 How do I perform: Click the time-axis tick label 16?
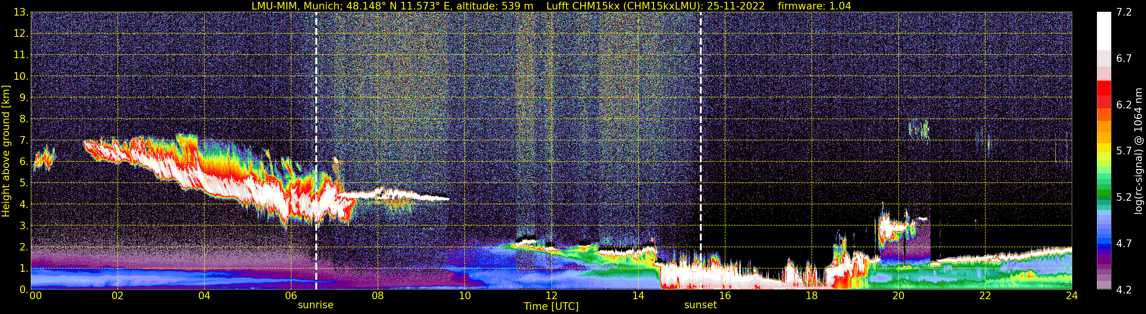point(725,296)
